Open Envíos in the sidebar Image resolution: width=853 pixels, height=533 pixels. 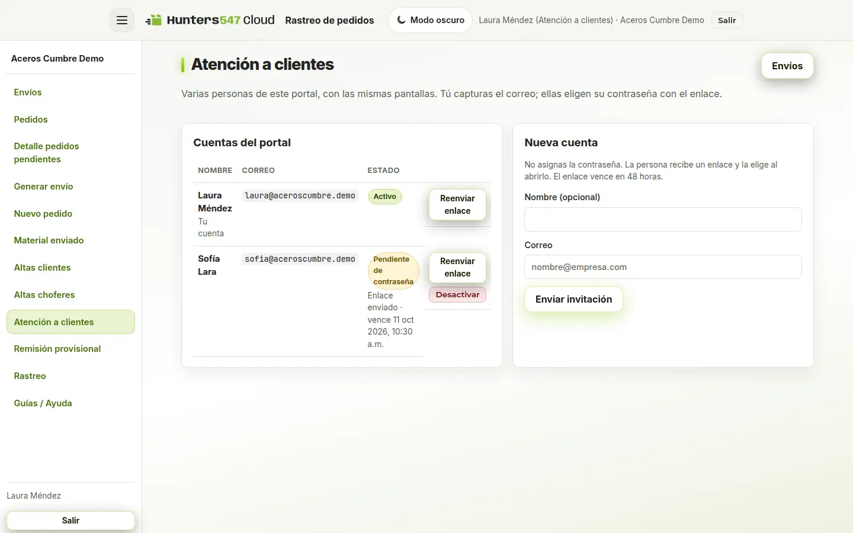[70, 92]
